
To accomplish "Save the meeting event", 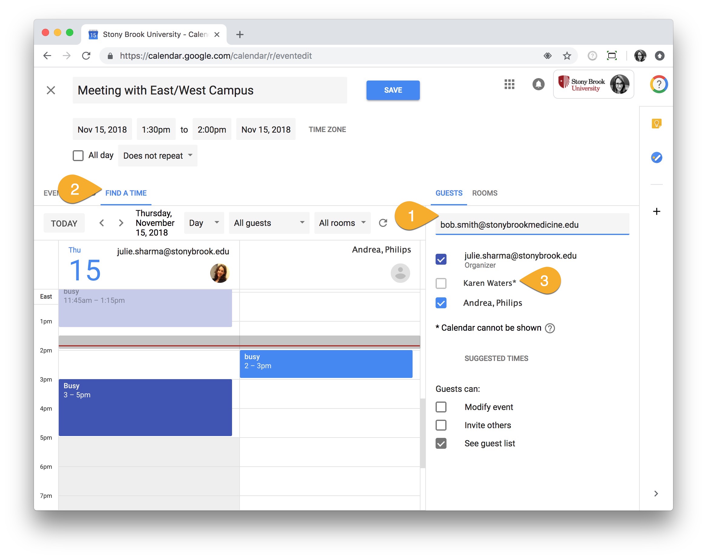I will tap(393, 90).
